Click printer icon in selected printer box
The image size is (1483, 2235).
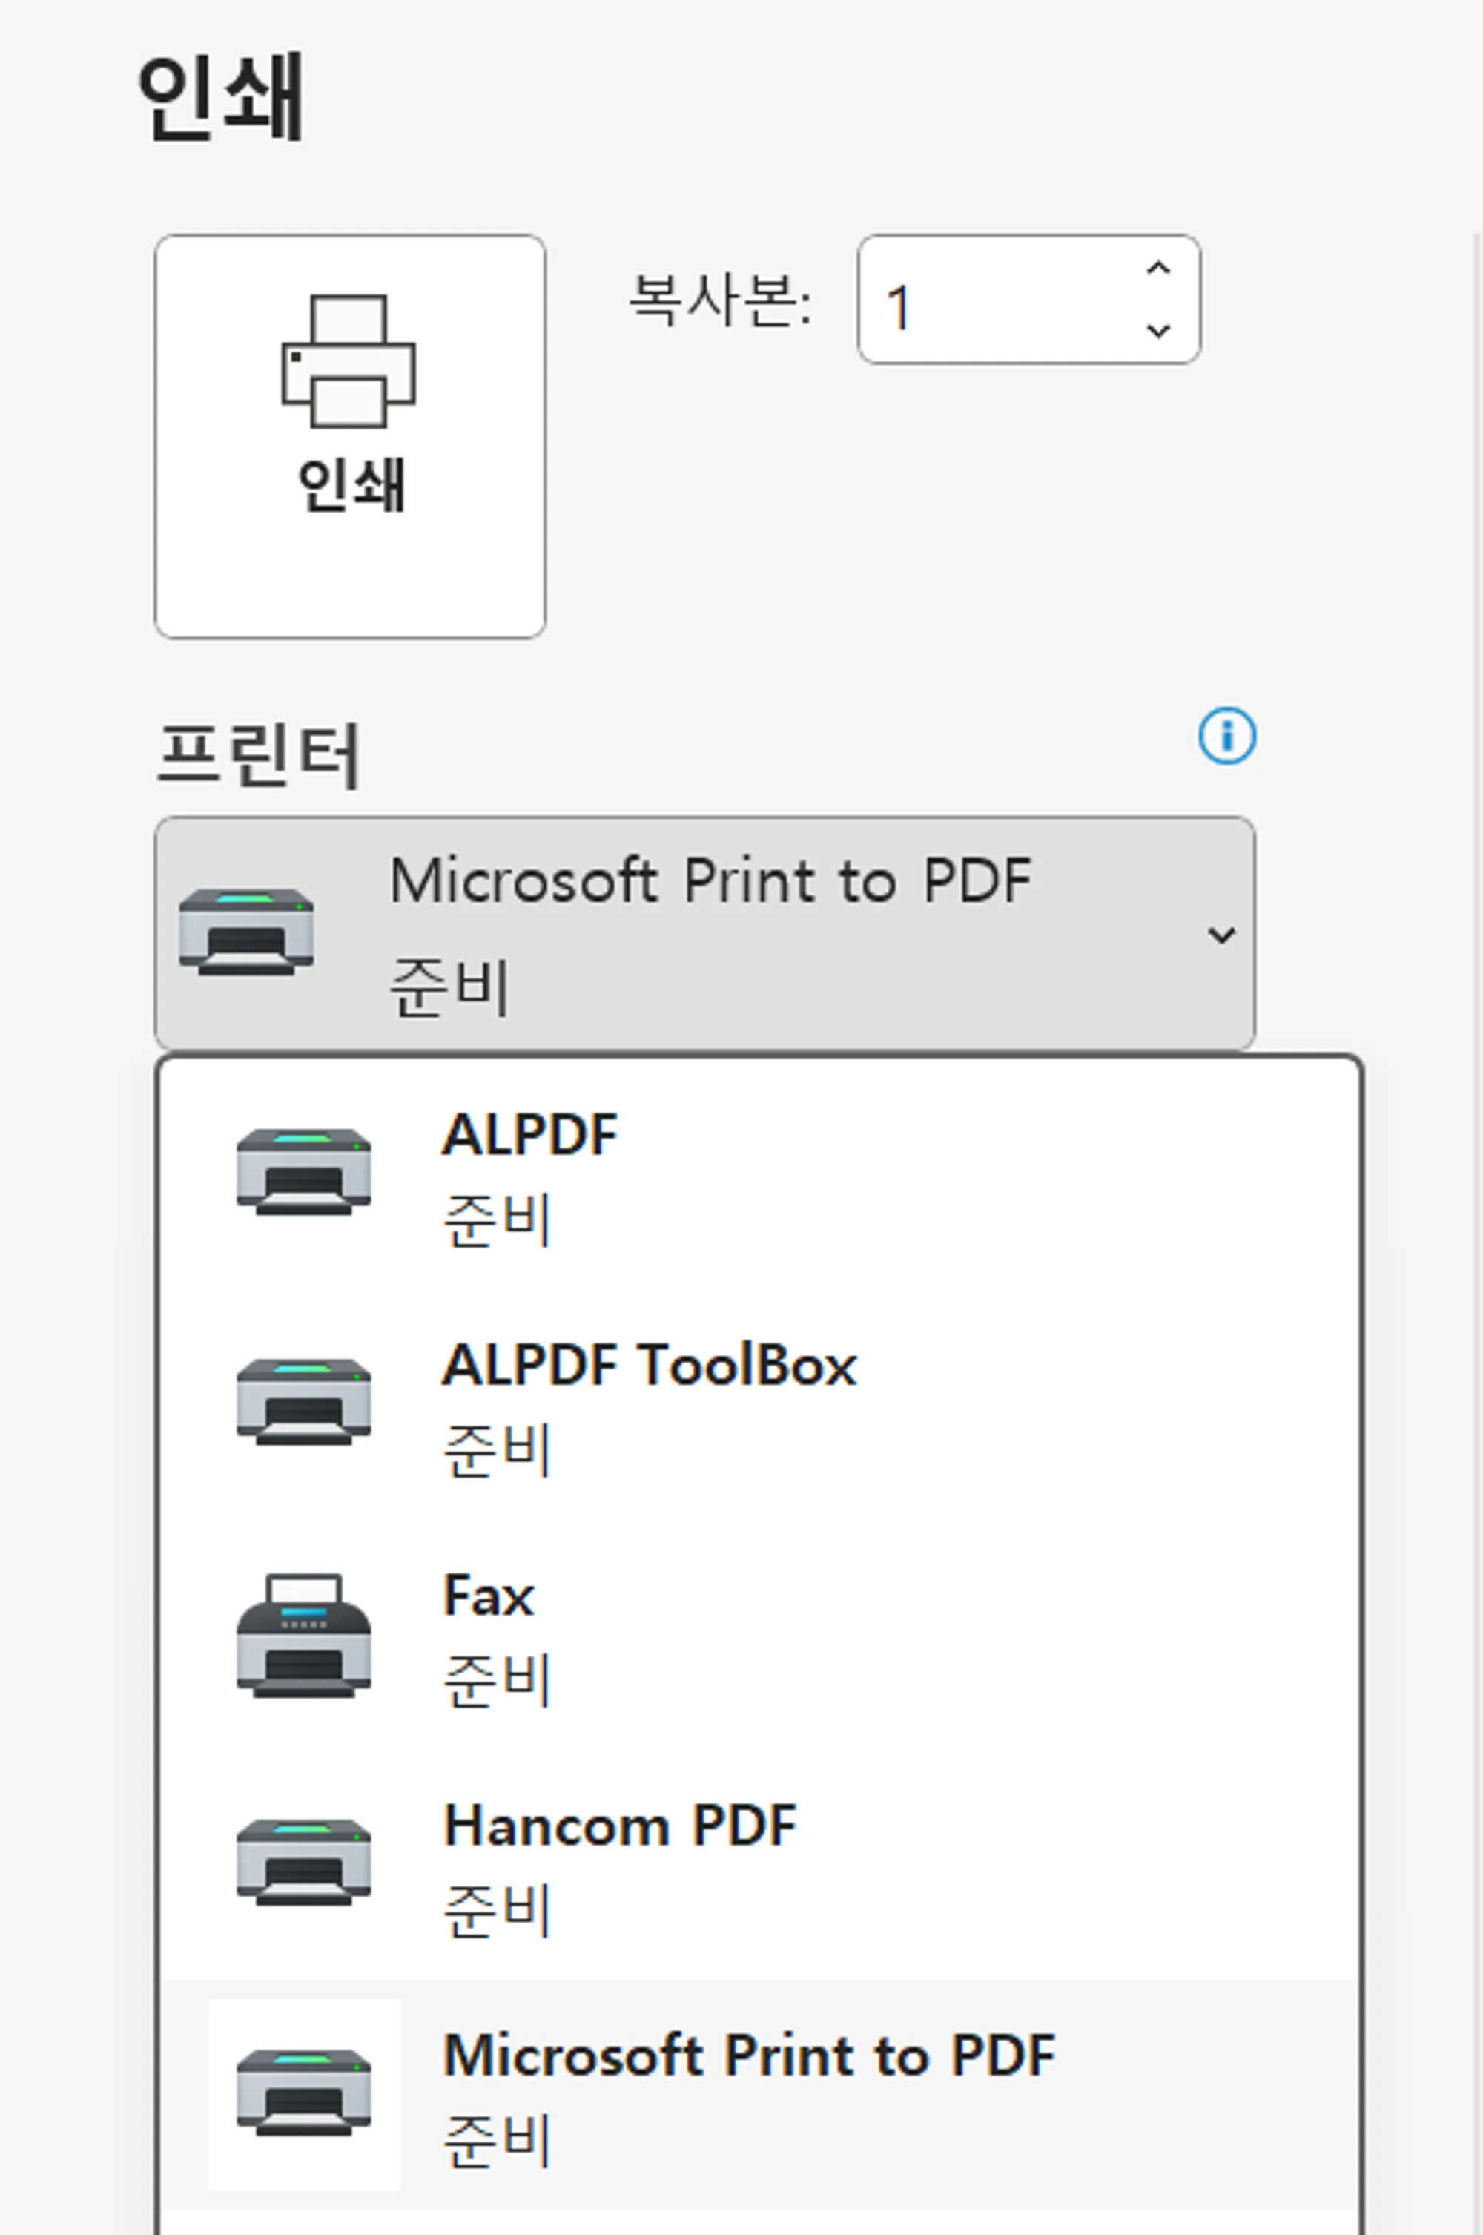(247, 931)
